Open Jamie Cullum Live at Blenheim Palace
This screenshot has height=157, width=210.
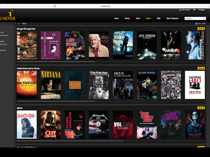(x=123, y=45)
